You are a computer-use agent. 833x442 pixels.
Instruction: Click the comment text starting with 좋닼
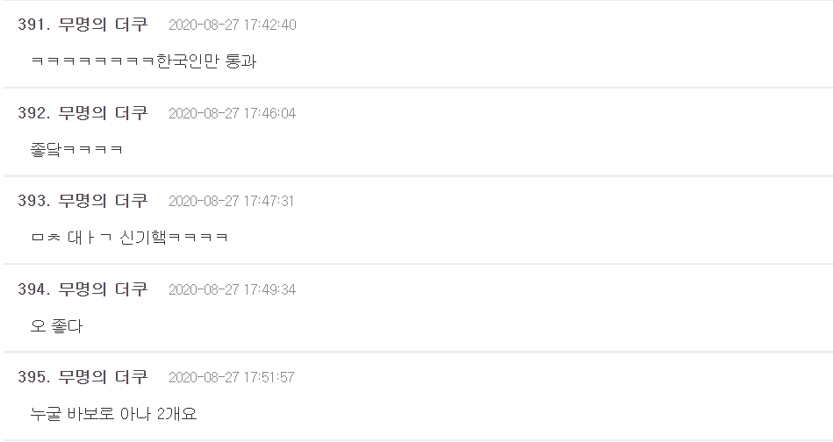76,150
